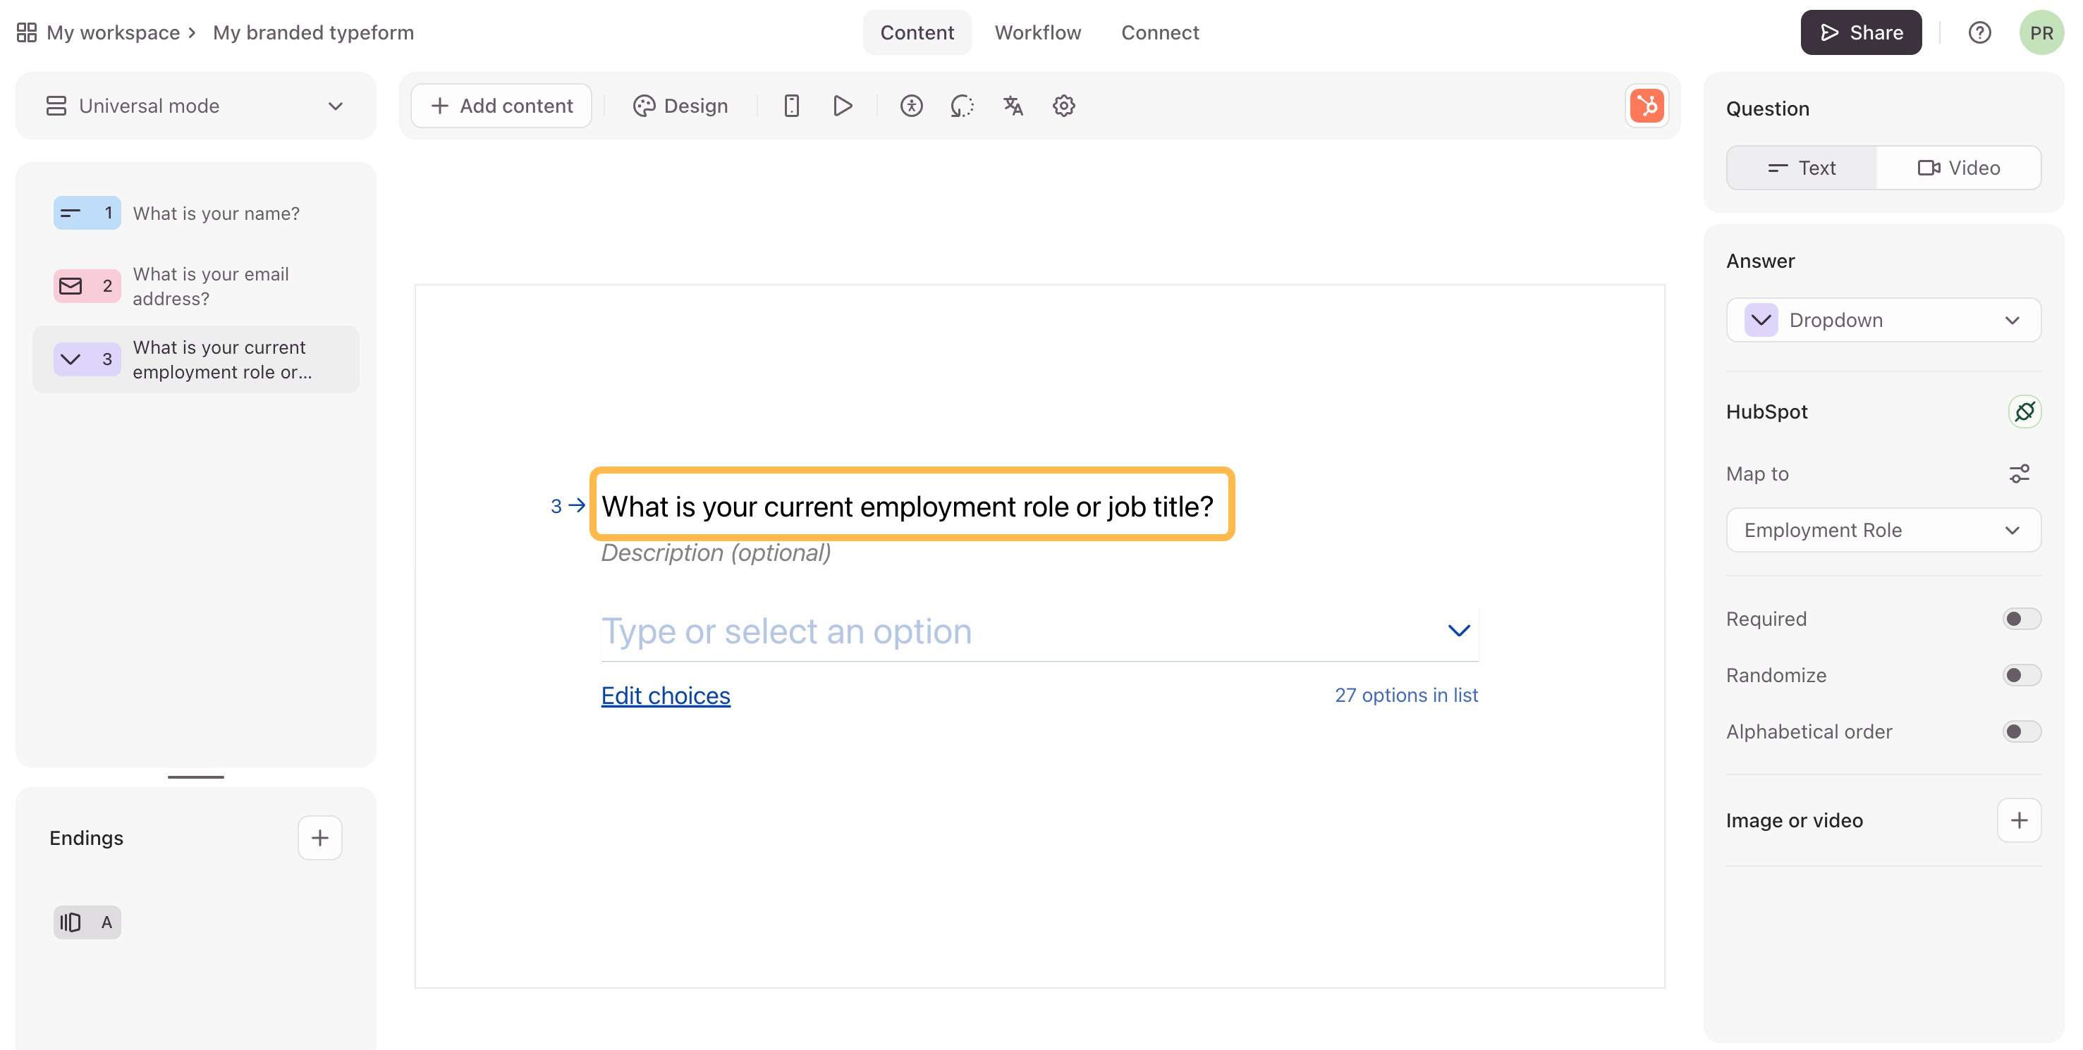Switch to the Workflow tab

point(1037,32)
